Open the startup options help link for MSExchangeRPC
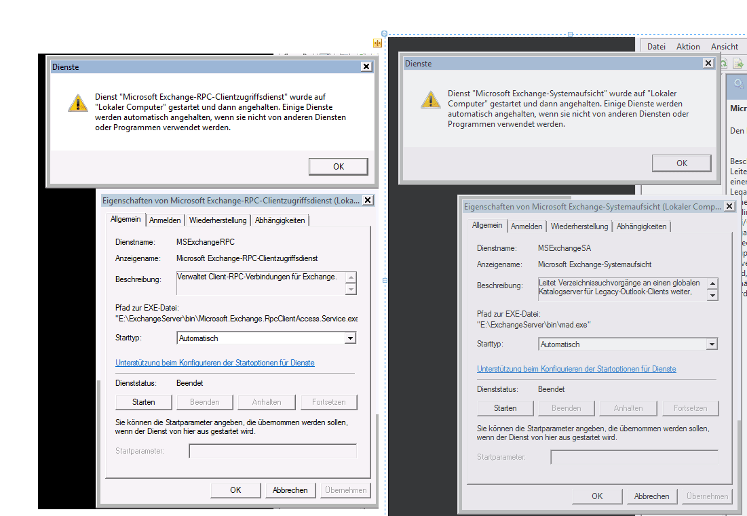The image size is (747, 516). 215,363
